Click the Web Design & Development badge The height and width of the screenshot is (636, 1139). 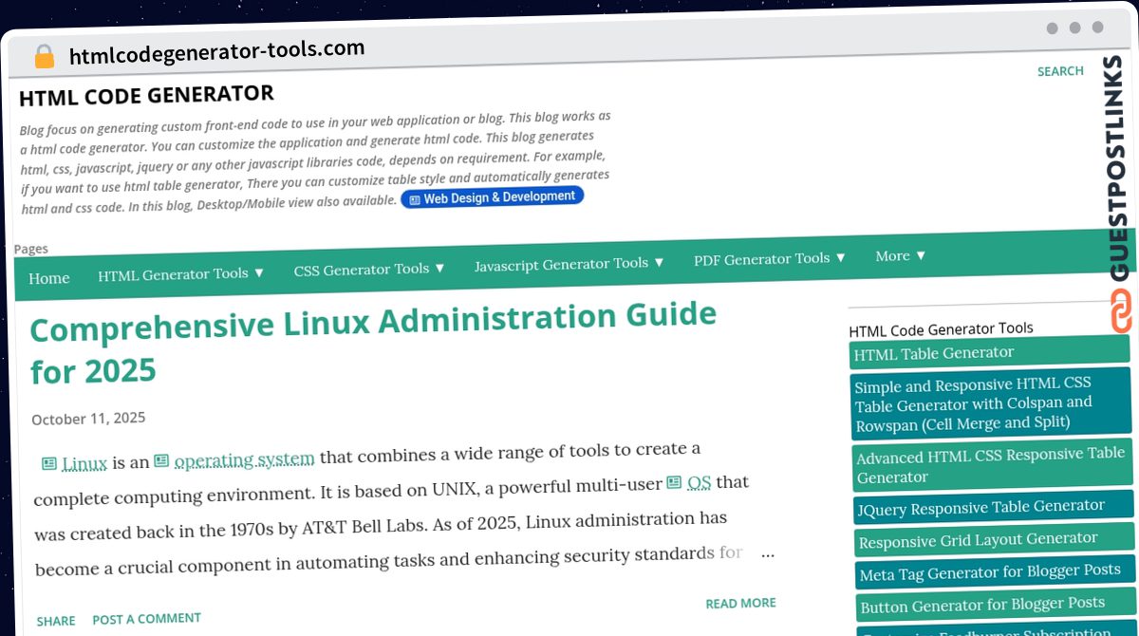click(x=492, y=197)
